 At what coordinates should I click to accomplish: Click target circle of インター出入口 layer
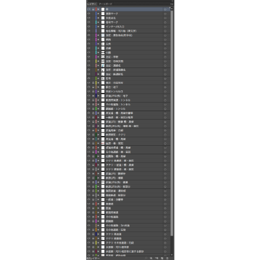click(165, 27)
